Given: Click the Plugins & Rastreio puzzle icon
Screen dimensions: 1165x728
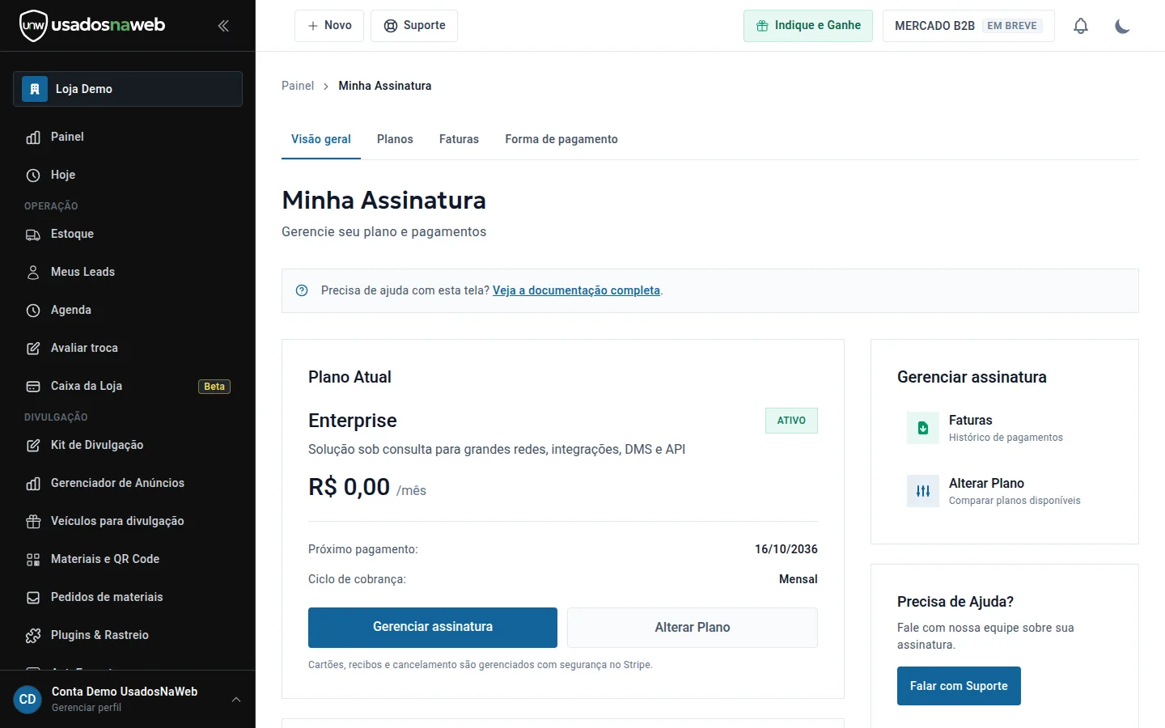Looking at the screenshot, I should 33,636.
